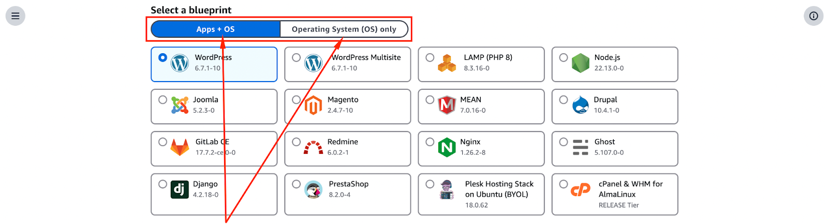Viewport: 828px width, 224px height.
Task: Select the Redmine radio button
Action: click(x=296, y=142)
